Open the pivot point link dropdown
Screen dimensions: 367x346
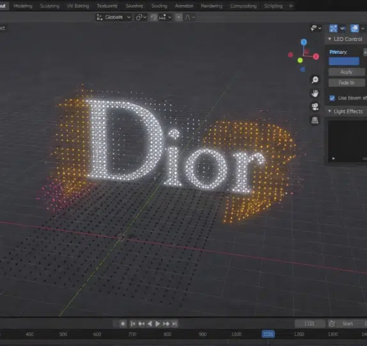point(141,17)
